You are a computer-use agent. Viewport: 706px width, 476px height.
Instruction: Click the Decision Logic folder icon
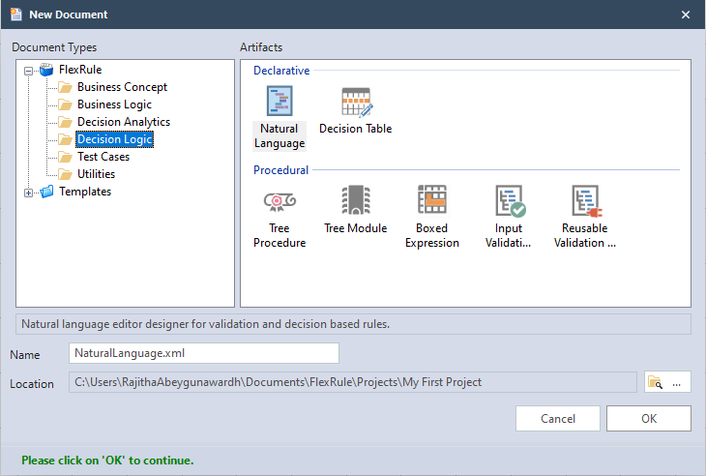pyautogui.click(x=66, y=139)
